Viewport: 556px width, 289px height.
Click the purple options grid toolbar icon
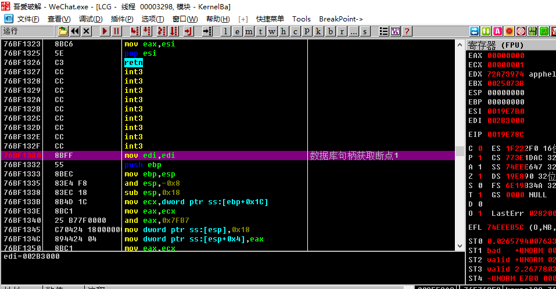pyautogui.click(x=396, y=31)
